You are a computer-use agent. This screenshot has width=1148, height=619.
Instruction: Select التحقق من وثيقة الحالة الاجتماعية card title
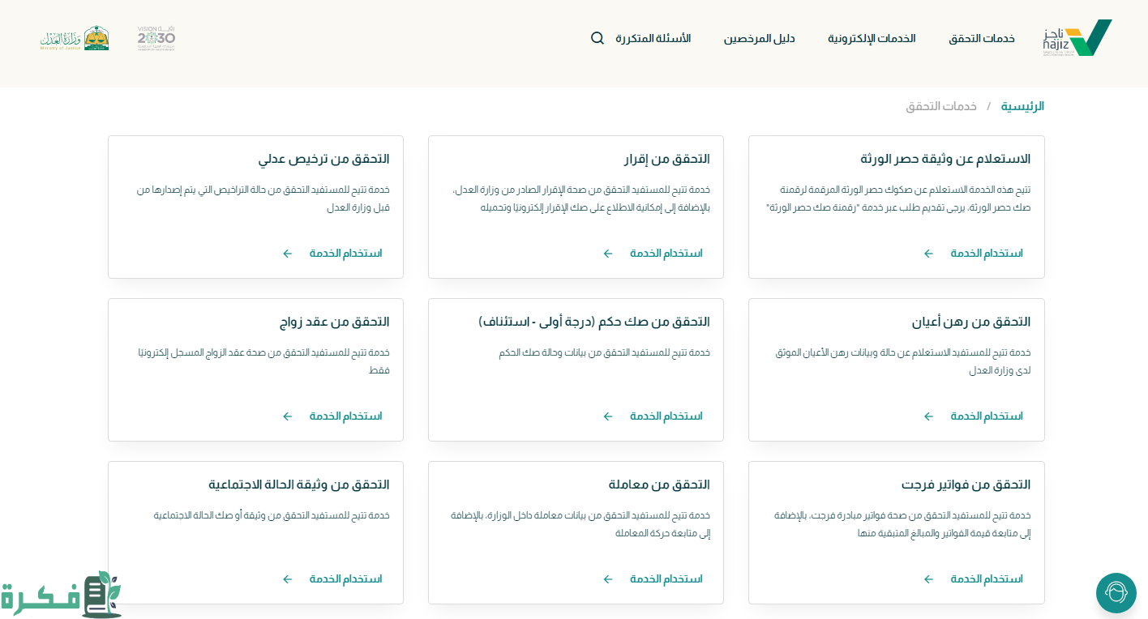coord(299,485)
